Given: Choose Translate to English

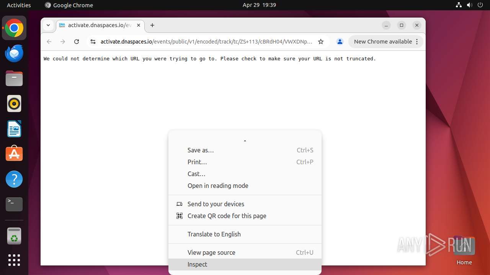Looking at the screenshot, I should pyautogui.click(x=245, y=234).
